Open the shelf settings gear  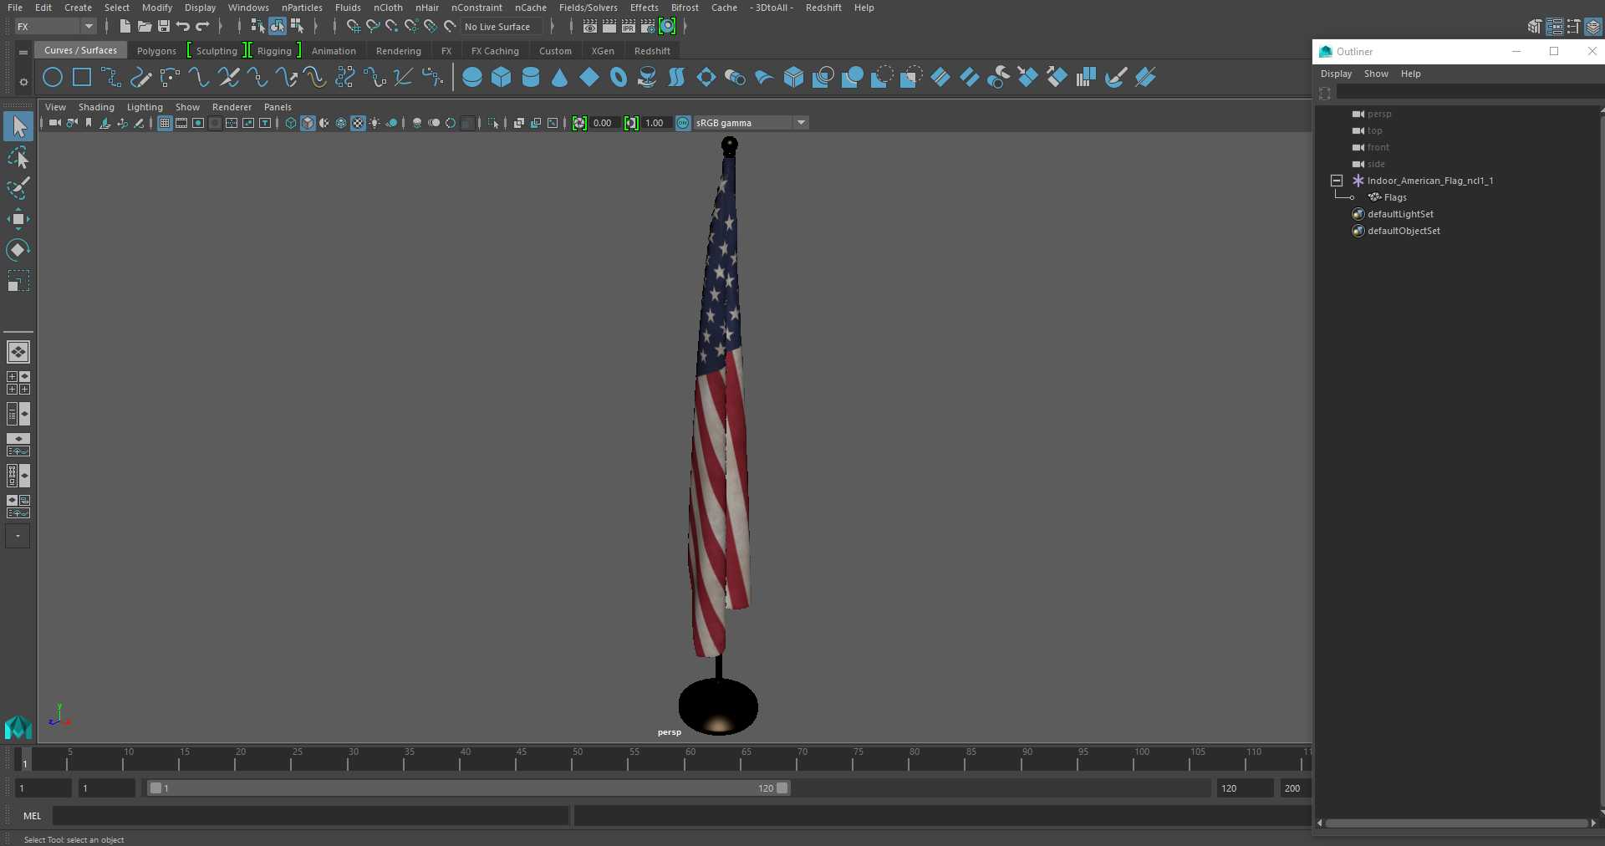coord(23,82)
